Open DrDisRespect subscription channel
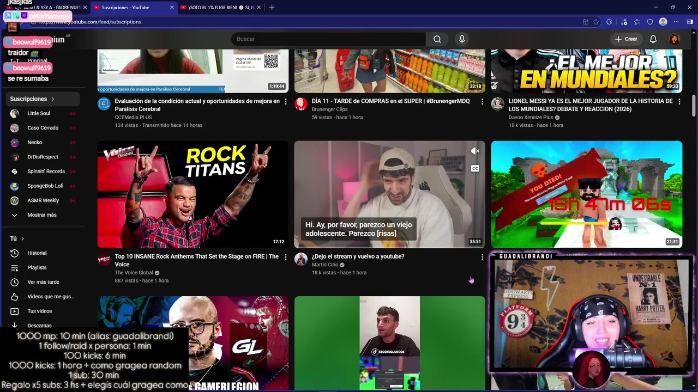Image resolution: width=698 pixels, height=392 pixels. [43, 157]
